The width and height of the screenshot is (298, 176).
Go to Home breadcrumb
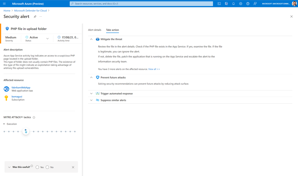(x=7, y=11)
